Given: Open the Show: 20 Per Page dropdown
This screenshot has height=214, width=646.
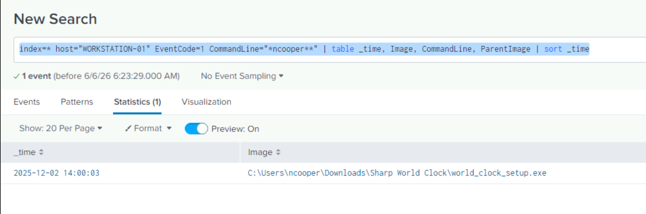Looking at the screenshot, I should [60, 129].
